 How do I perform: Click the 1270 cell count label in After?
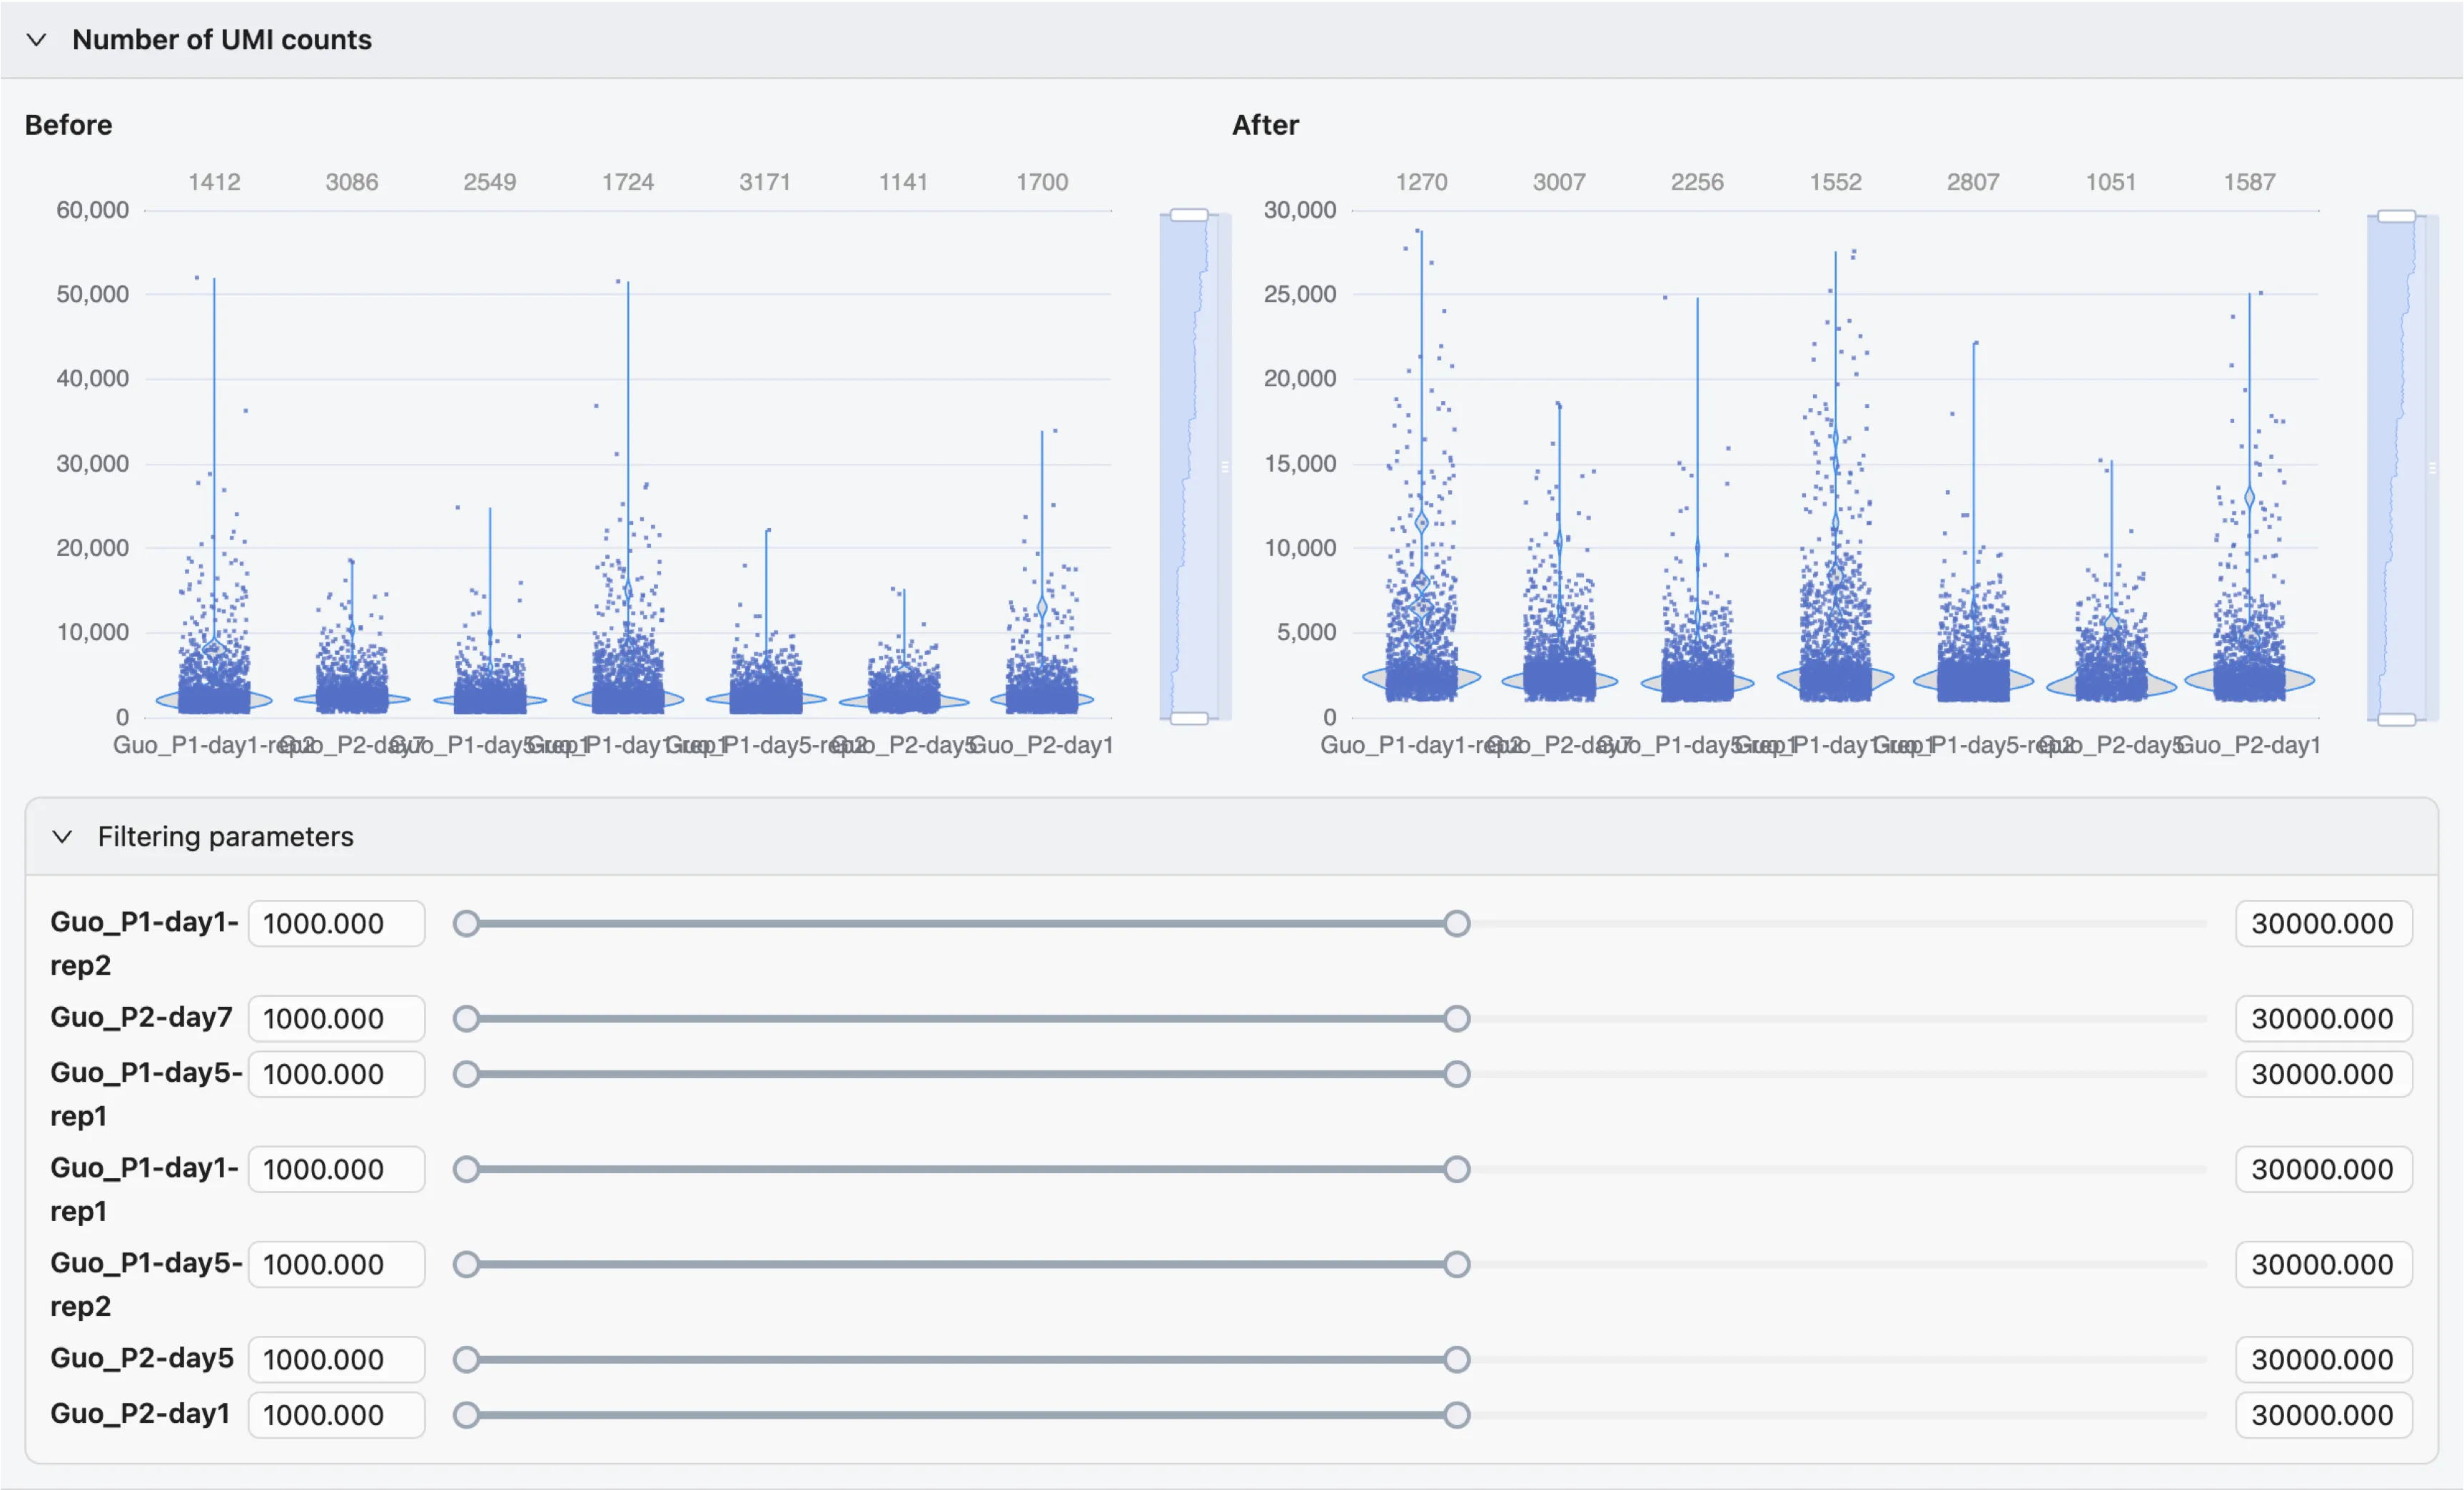[1421, 182]
